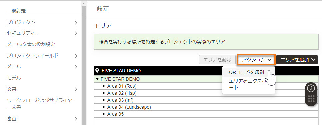Click the location pin icon beside FIVE STAR DEMO
This screenshot has height=125, width=322.
click(x=97, y=71)
